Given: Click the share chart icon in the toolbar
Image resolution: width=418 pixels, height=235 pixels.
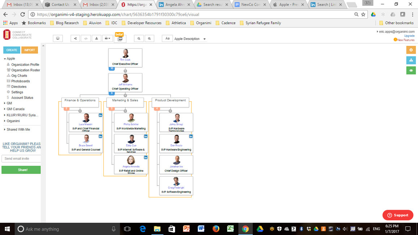Looking at the screenshot, I should click(75, 39).
